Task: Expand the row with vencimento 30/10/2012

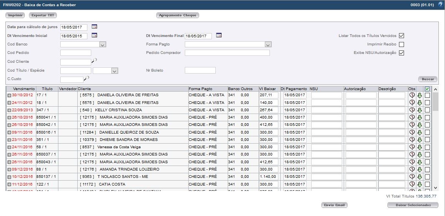Action: pos(9,95)
